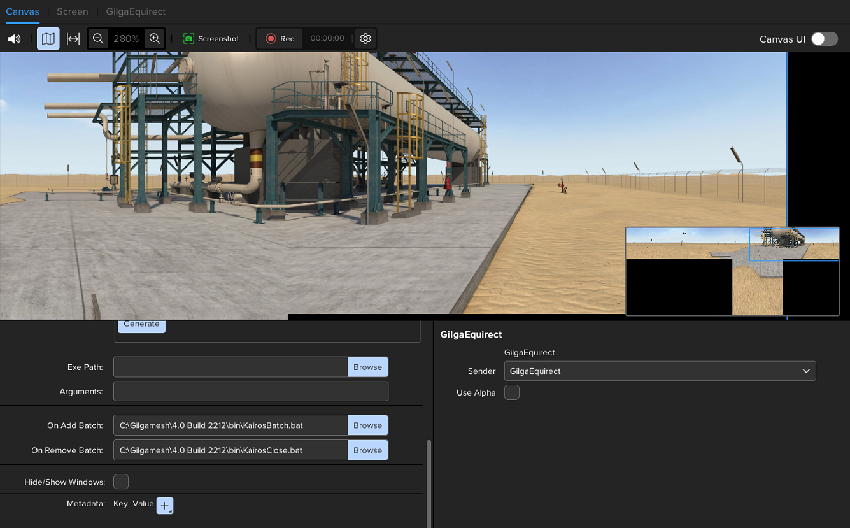Browse for the Exe Path
Image resolution: width=850 pixels, height=528 pixels.
click(367, 367)
